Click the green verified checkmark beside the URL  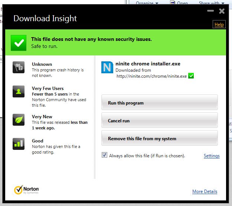click(191, 76)
